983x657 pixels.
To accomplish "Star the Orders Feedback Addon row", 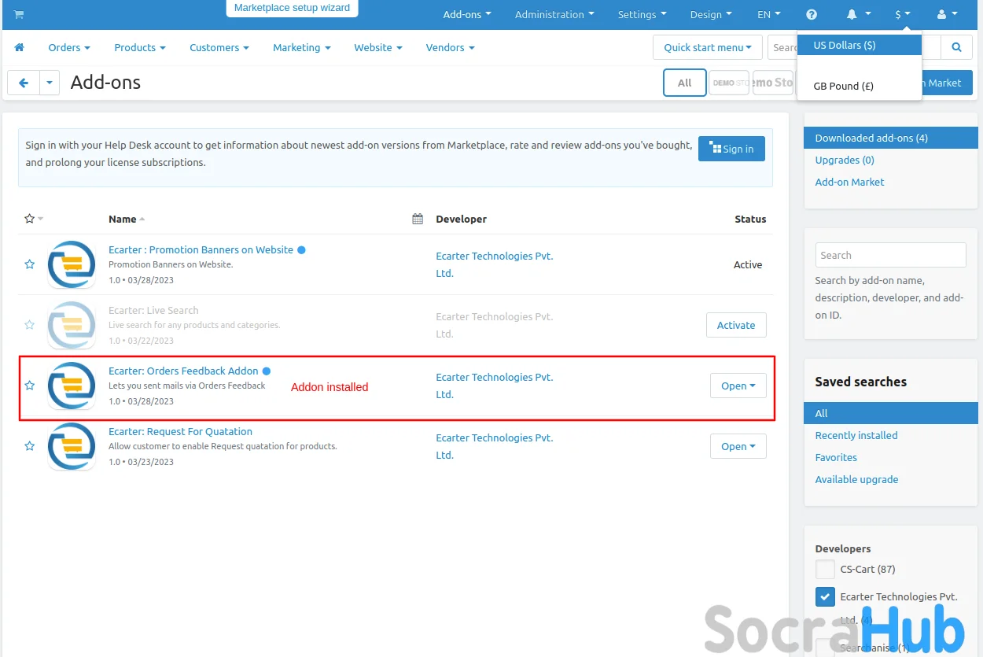I will click(x=30, y=386).
